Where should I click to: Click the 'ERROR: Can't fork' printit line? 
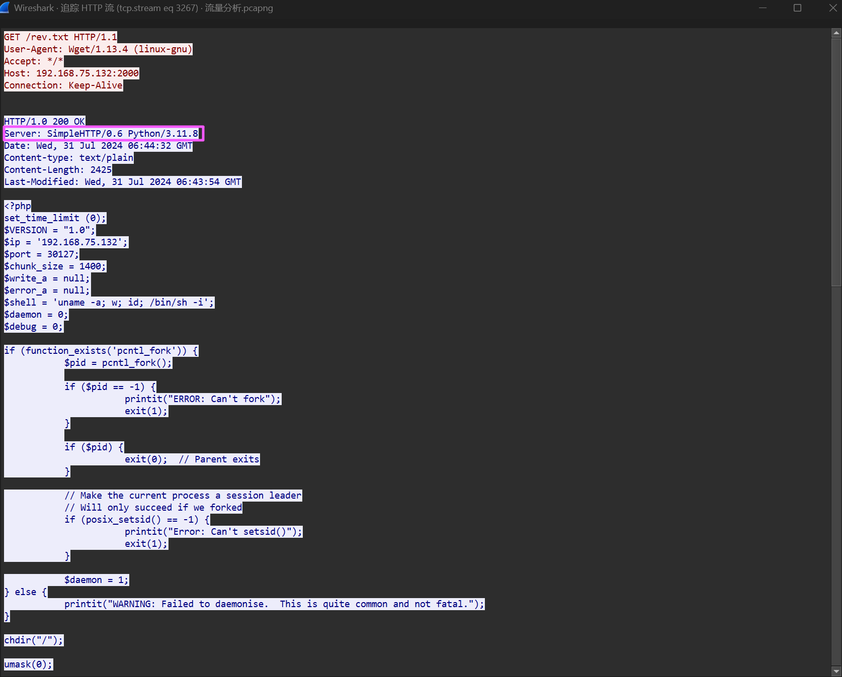pyautogui.click(x=203, y=399)
